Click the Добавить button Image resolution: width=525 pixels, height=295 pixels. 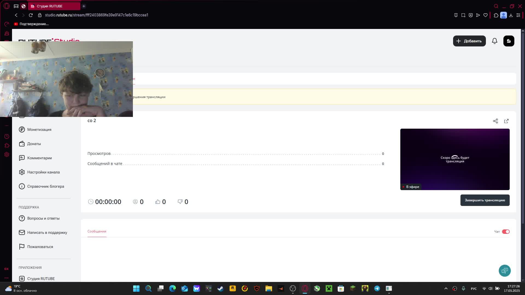[469, 41]
